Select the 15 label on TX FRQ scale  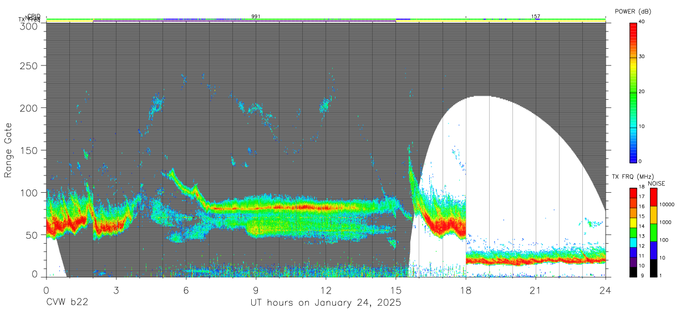642,217
